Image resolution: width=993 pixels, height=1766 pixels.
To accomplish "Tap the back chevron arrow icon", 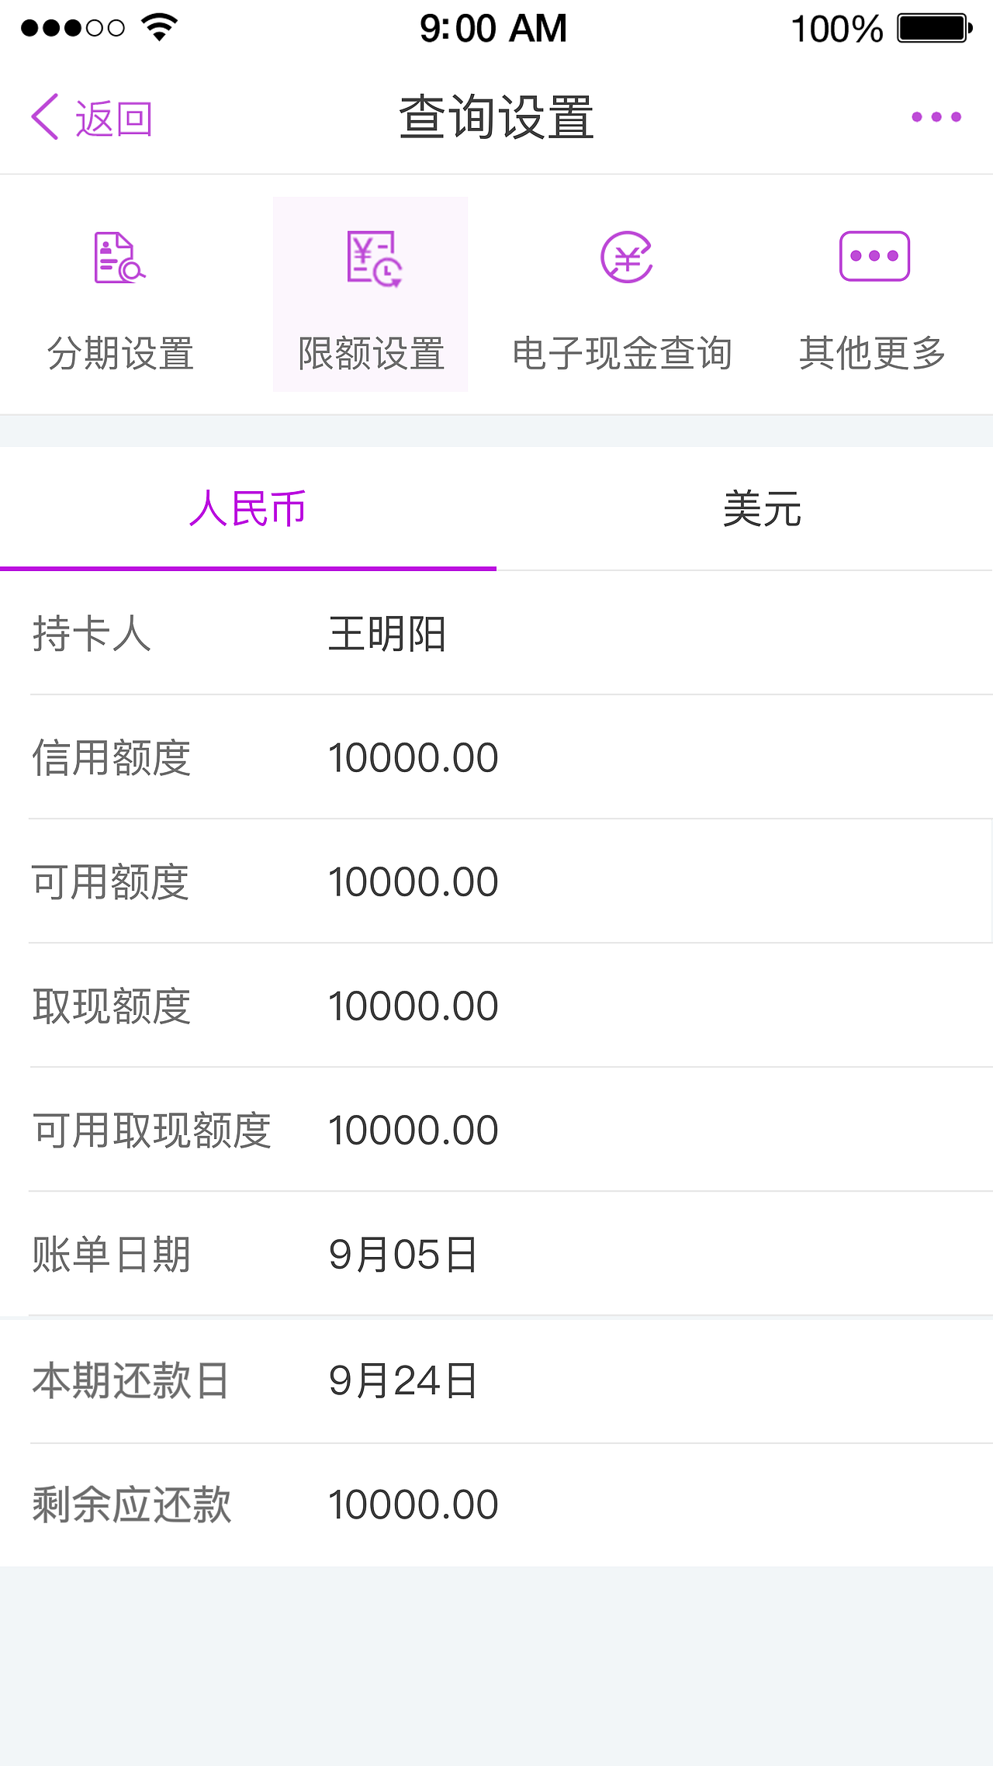I will click(x=45, y=117).
